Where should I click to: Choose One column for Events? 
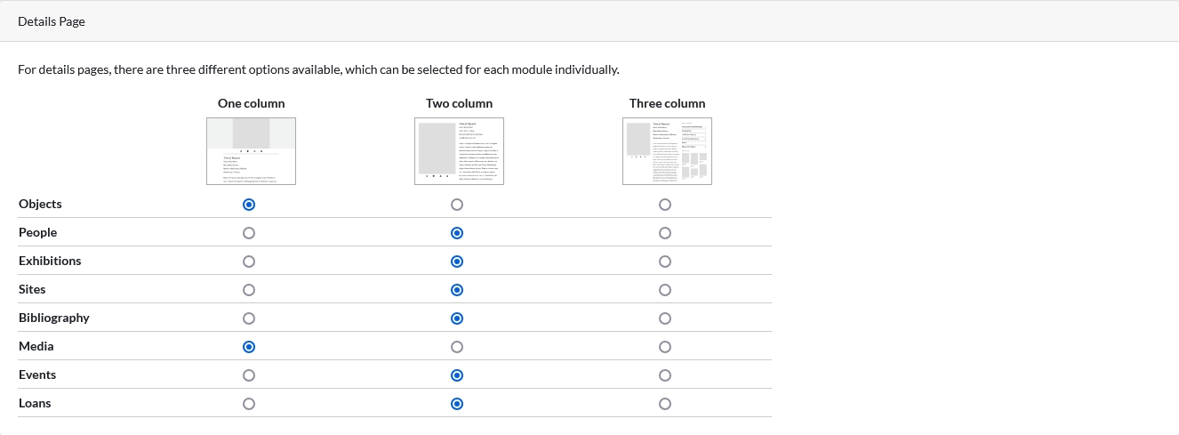[249, 375]
